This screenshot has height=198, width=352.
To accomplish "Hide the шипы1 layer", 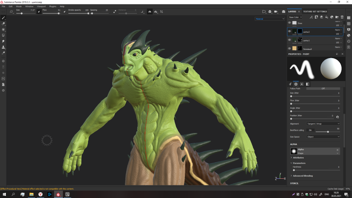I will [x=289, y=40].
